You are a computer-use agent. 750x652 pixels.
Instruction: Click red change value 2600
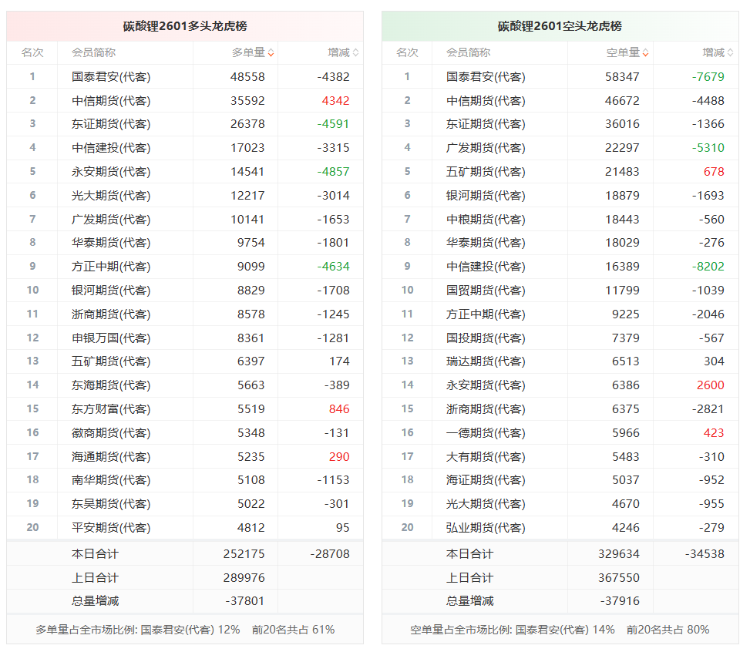[710, 385]
